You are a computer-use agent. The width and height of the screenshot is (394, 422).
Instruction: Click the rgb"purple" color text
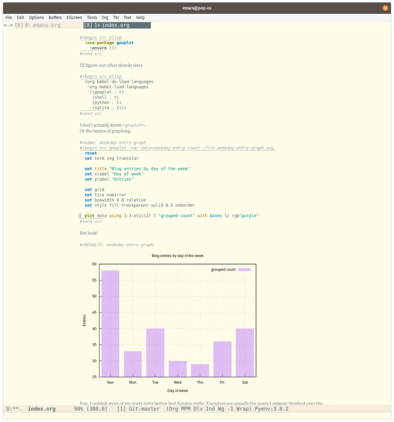coord(245,216)
